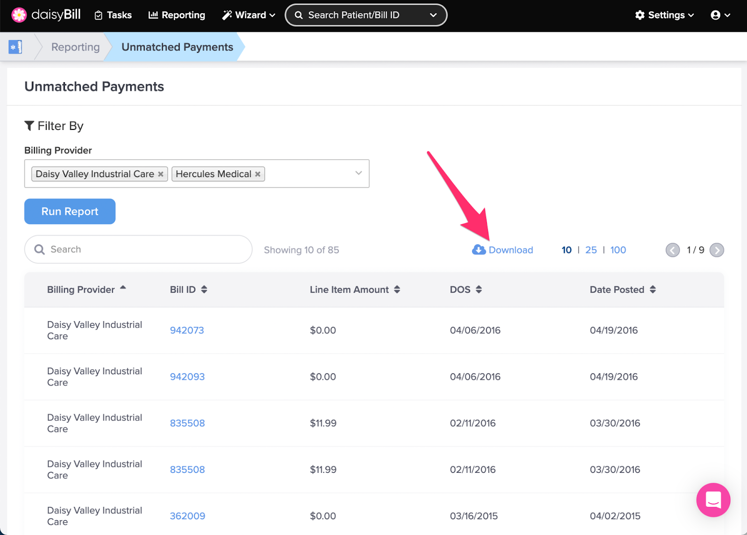Click the Settings gear icon
Screen dimensions: 747x535
click(640, 15)
